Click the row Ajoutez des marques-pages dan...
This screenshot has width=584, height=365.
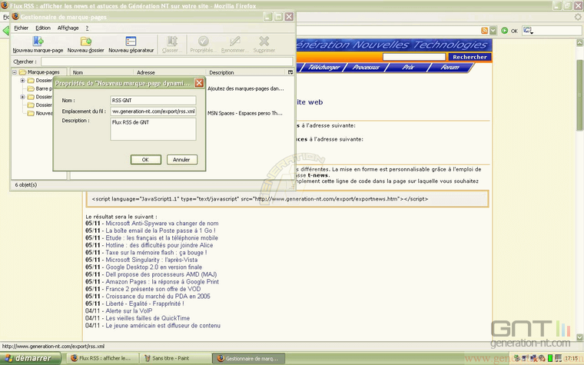[x=245, y=88]
